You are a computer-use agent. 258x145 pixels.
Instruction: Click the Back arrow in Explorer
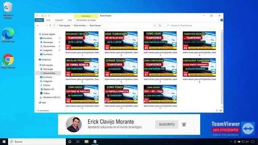(37, 25)
